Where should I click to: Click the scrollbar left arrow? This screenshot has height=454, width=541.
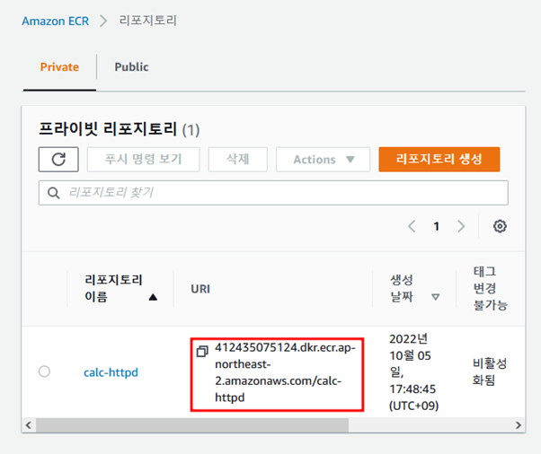tap(29, 425)
